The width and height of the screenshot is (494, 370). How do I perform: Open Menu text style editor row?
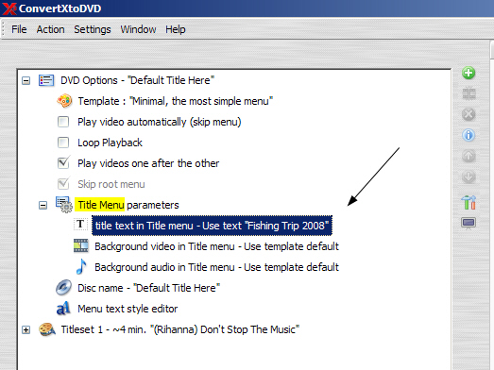(x=128, y=309)
